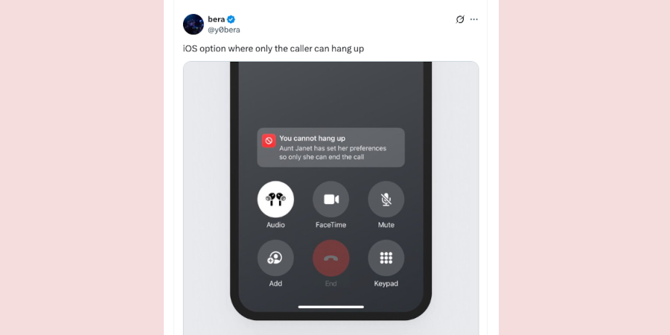Image resolution: width=670 pixels, height=335 pixels.
Task: Open the tweet's phone mockup image
Action: [331, 198]
